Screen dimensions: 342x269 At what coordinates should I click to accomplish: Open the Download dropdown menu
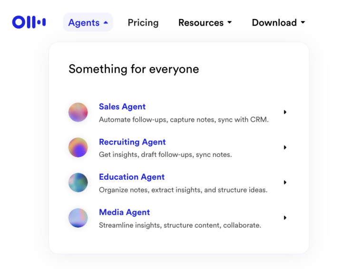tap(279, 22)
